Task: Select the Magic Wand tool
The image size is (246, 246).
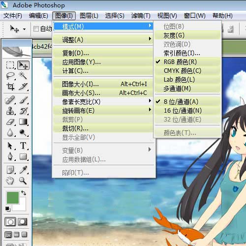Action: pos(23,76)
